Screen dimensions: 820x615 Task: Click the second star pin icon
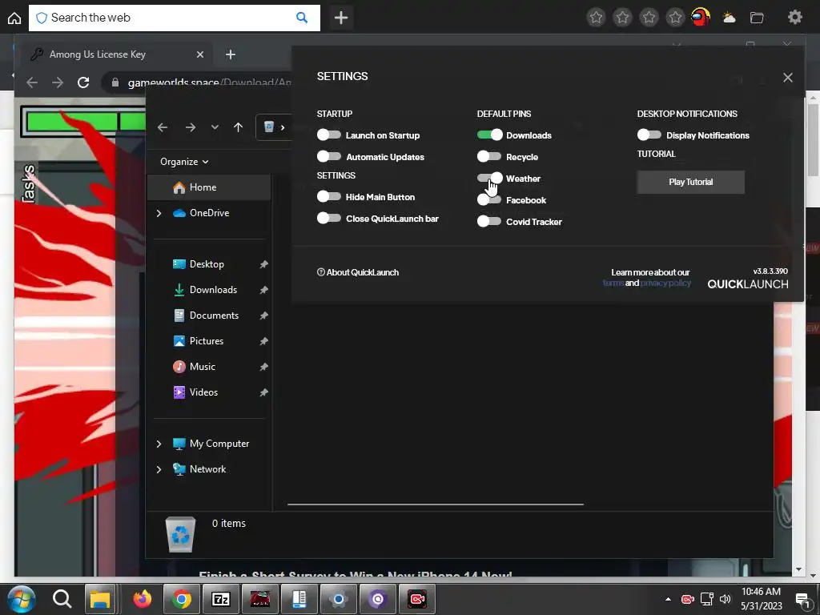coord(622,18)
